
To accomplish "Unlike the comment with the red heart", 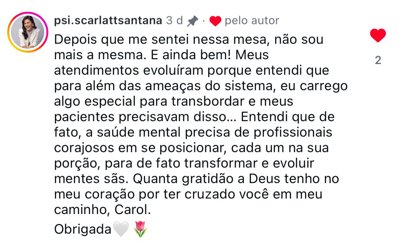I will click(378, 35).
